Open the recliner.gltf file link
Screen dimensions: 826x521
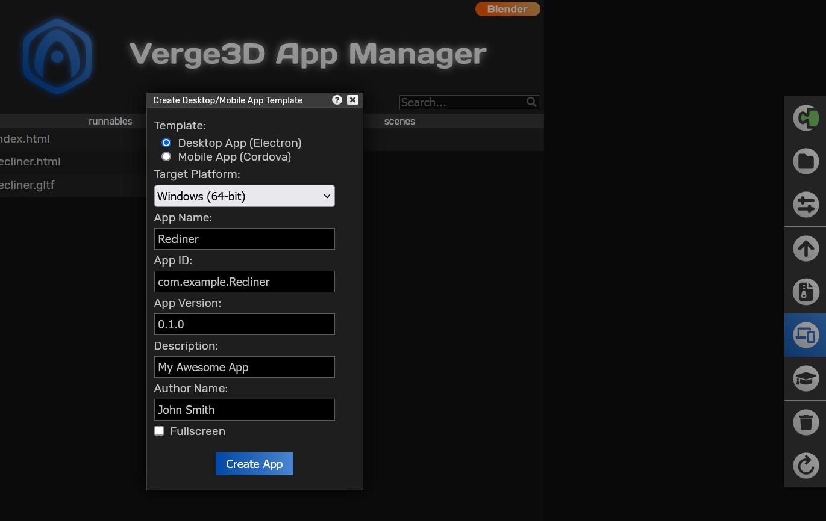[27, 185]
